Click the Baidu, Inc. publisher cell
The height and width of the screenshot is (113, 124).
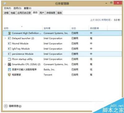(x=49, y=69)
